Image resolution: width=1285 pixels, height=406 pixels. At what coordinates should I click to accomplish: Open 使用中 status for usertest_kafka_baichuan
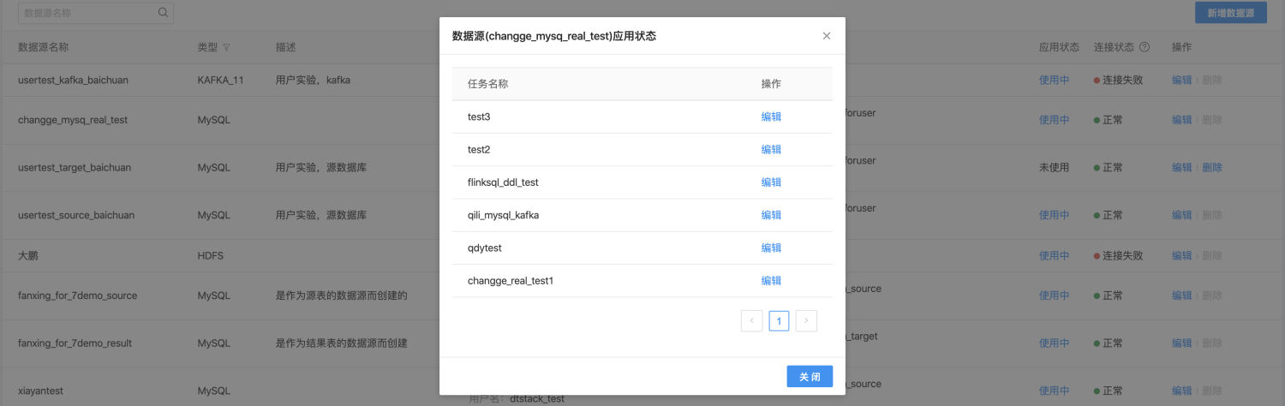pos(1054,80)
